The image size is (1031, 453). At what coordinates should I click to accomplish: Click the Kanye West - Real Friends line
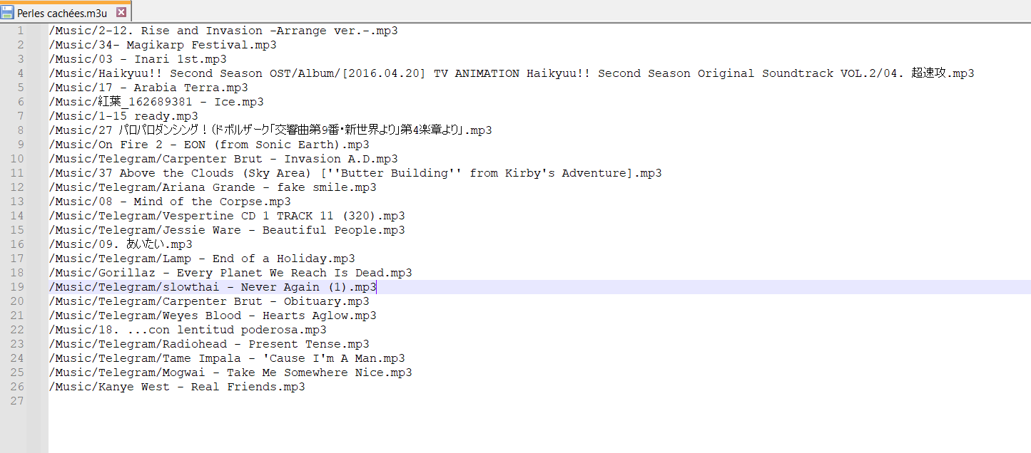pyautogui.click(x=177, y=387)
